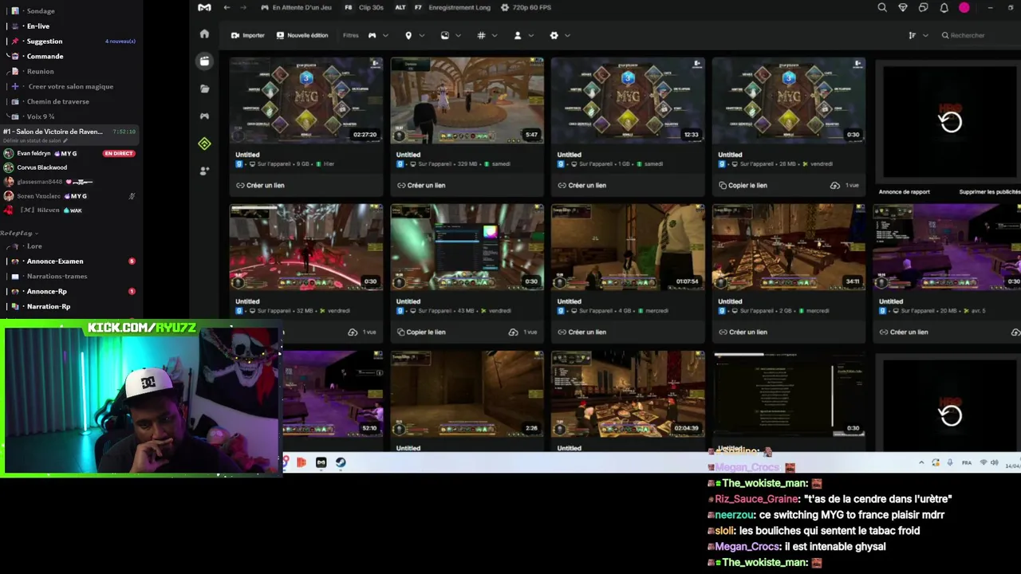Open the green diamond icon in Medal's sidebar

204,143
